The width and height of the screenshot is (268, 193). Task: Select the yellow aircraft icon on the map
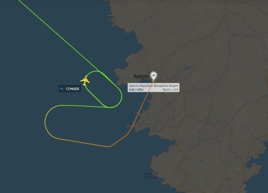click(85, 81)
